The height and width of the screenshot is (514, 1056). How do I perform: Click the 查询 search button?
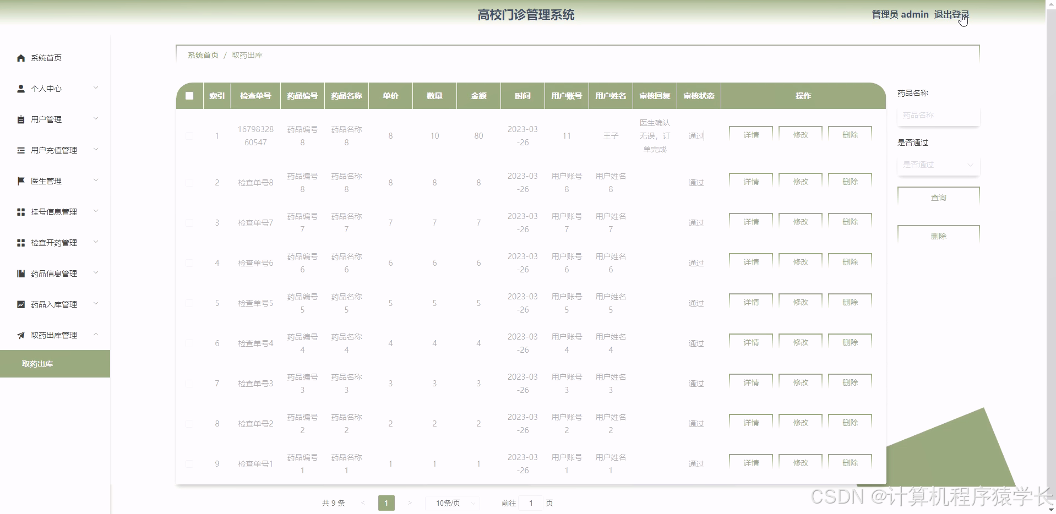[x=938, y=198]
